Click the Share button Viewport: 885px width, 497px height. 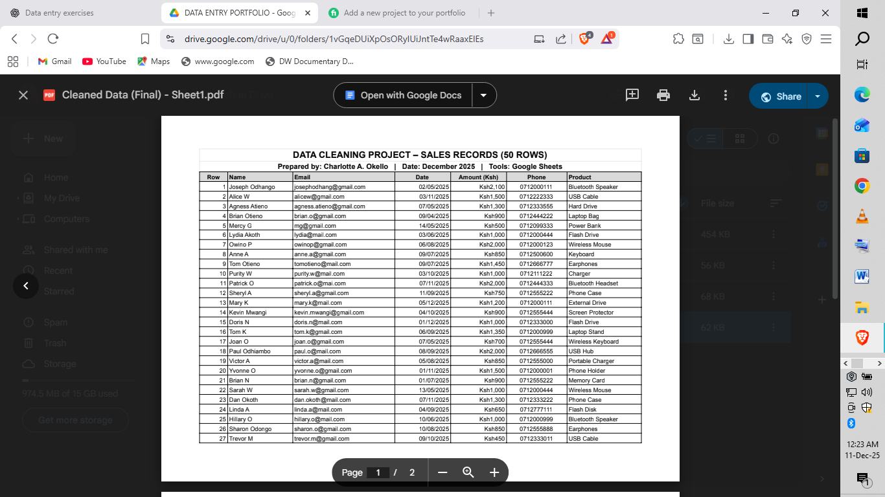coord(788,94)
